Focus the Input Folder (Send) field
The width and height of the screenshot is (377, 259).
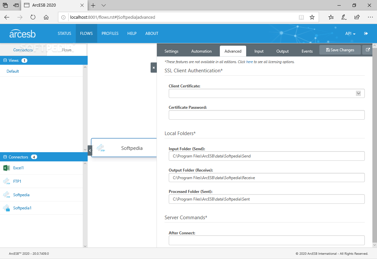coord(267,156)
